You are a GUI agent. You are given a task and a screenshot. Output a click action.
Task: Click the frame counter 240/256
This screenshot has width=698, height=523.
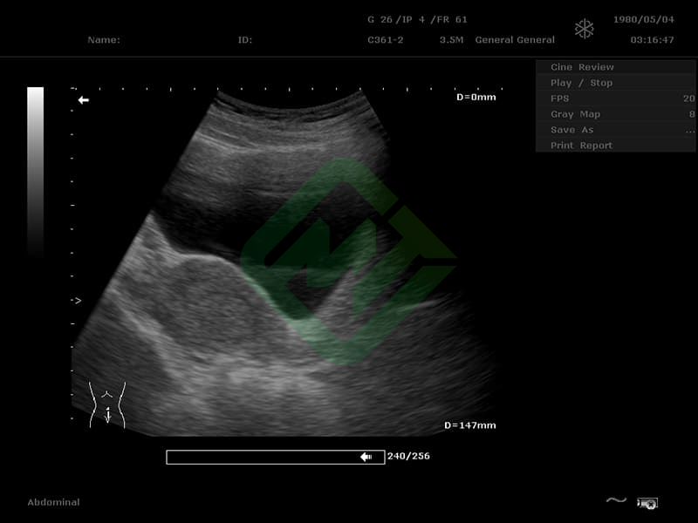tap(408, 456)
